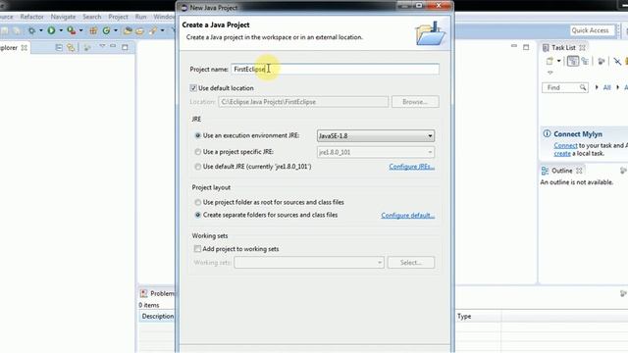Screen dimensions: 628x353
Task: Maximize the editor area
Action: tap(526, 48)
